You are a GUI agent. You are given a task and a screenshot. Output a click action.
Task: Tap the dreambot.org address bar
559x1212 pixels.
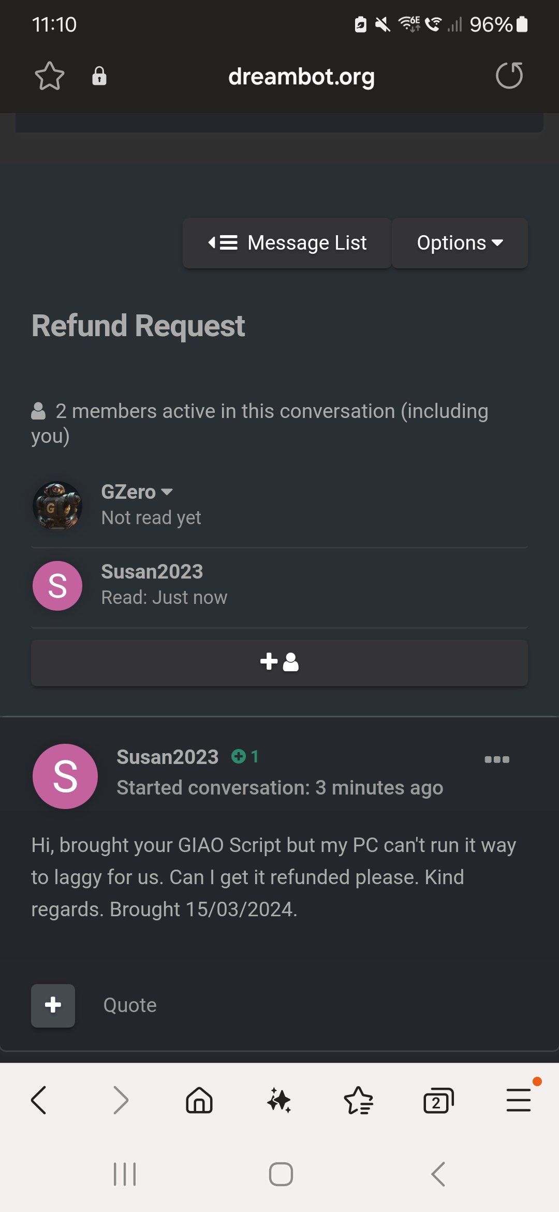302,76
